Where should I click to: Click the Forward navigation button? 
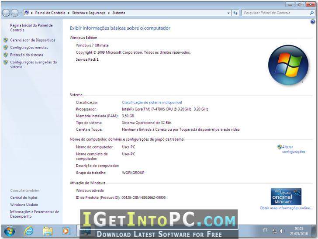coord(14,13)
